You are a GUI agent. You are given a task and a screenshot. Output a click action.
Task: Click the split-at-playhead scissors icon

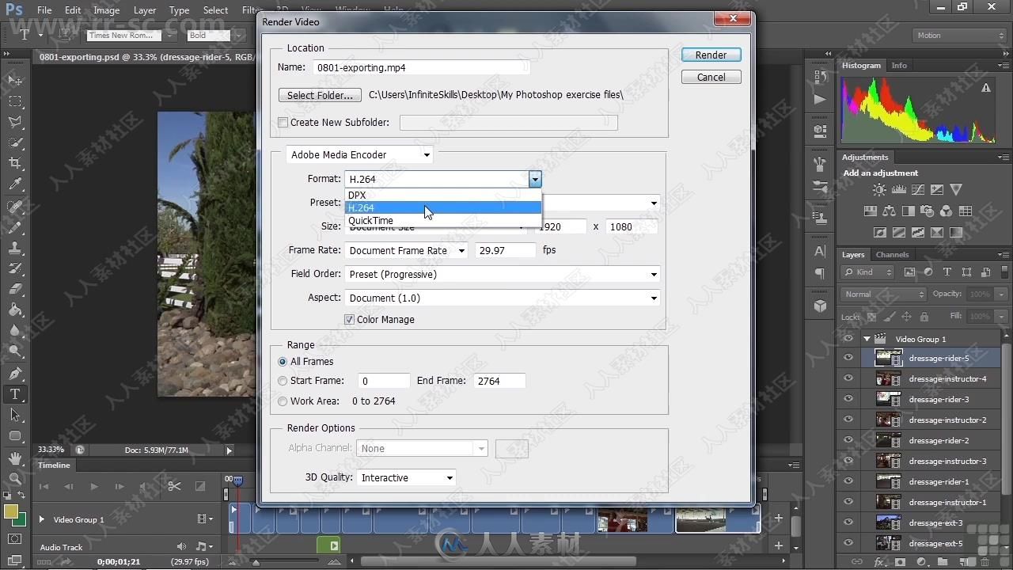pos(174,486)
